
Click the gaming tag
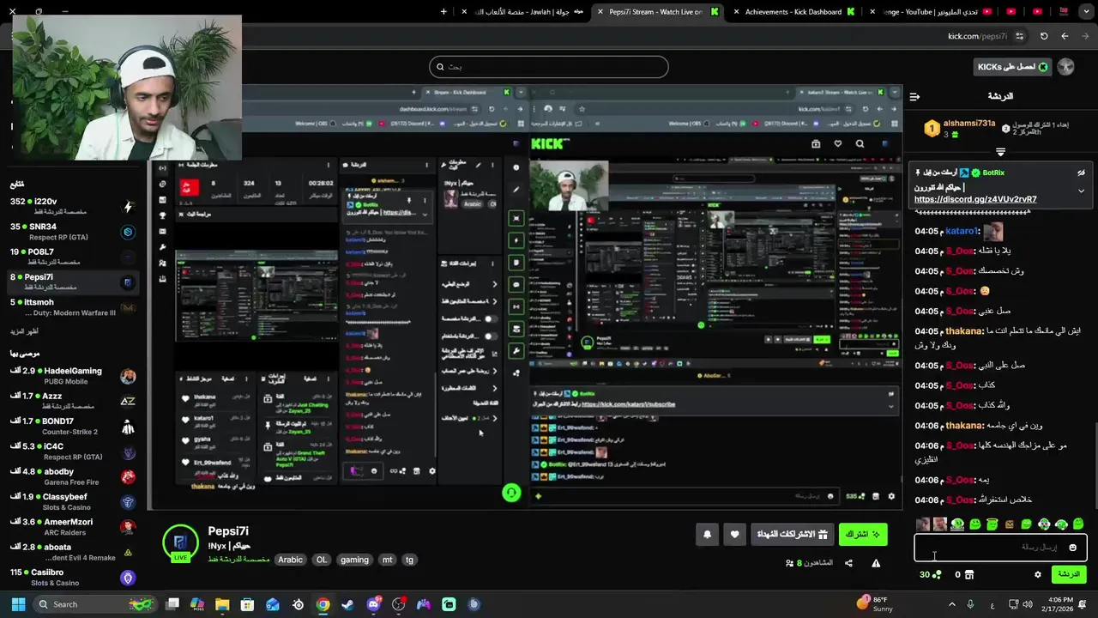[354, 560]
